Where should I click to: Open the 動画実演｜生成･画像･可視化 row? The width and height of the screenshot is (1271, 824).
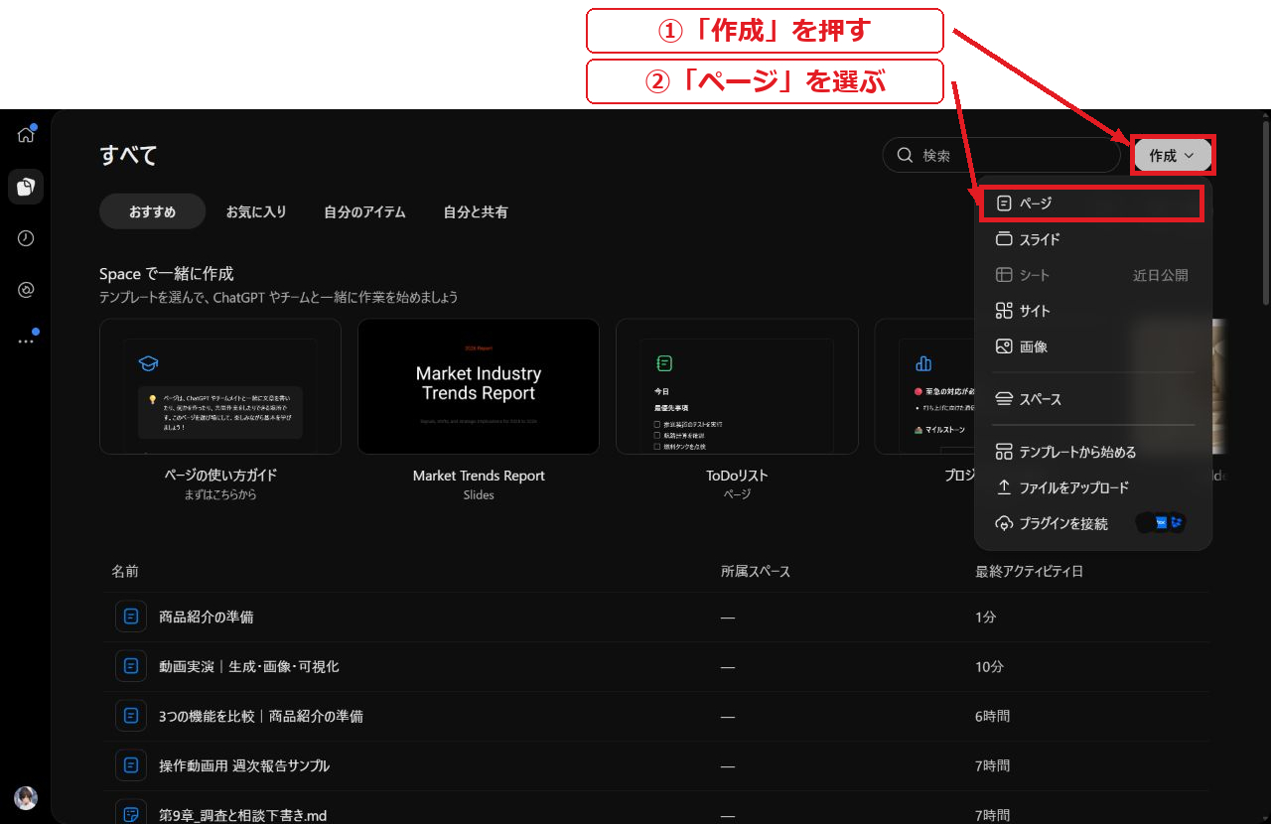point(655,666)
